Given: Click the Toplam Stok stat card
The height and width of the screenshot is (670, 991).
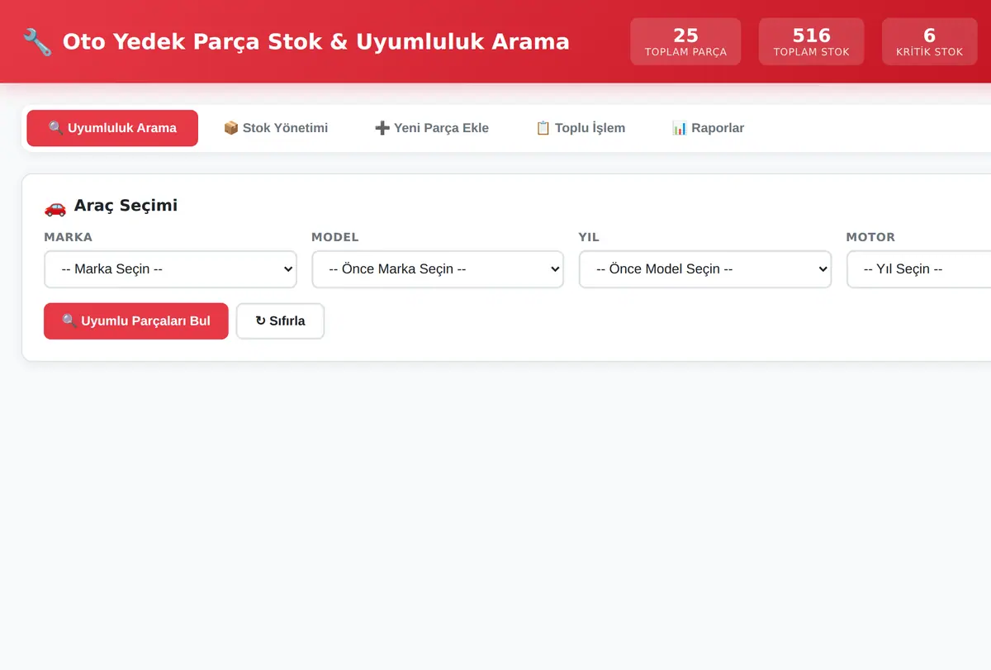Looking at the screenshot, I should tap(811, 41).
